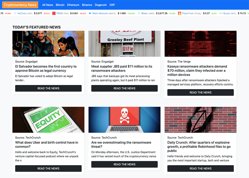Click JBS says that backups summary text
Screen dimensions: 249x178
[x=123, y=78]
